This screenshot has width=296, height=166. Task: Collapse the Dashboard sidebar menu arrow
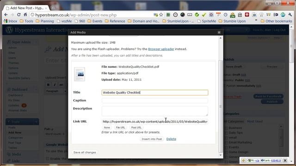(36, 89)
